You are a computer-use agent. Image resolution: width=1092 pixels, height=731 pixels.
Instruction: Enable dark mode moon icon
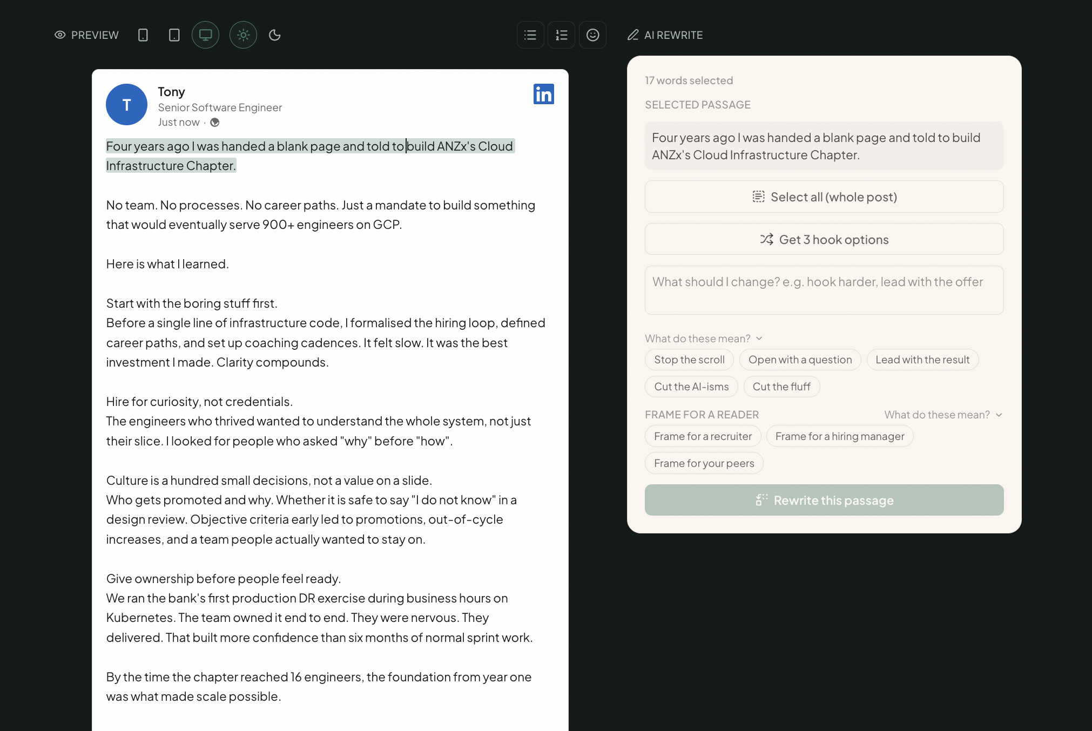[275, 35]
